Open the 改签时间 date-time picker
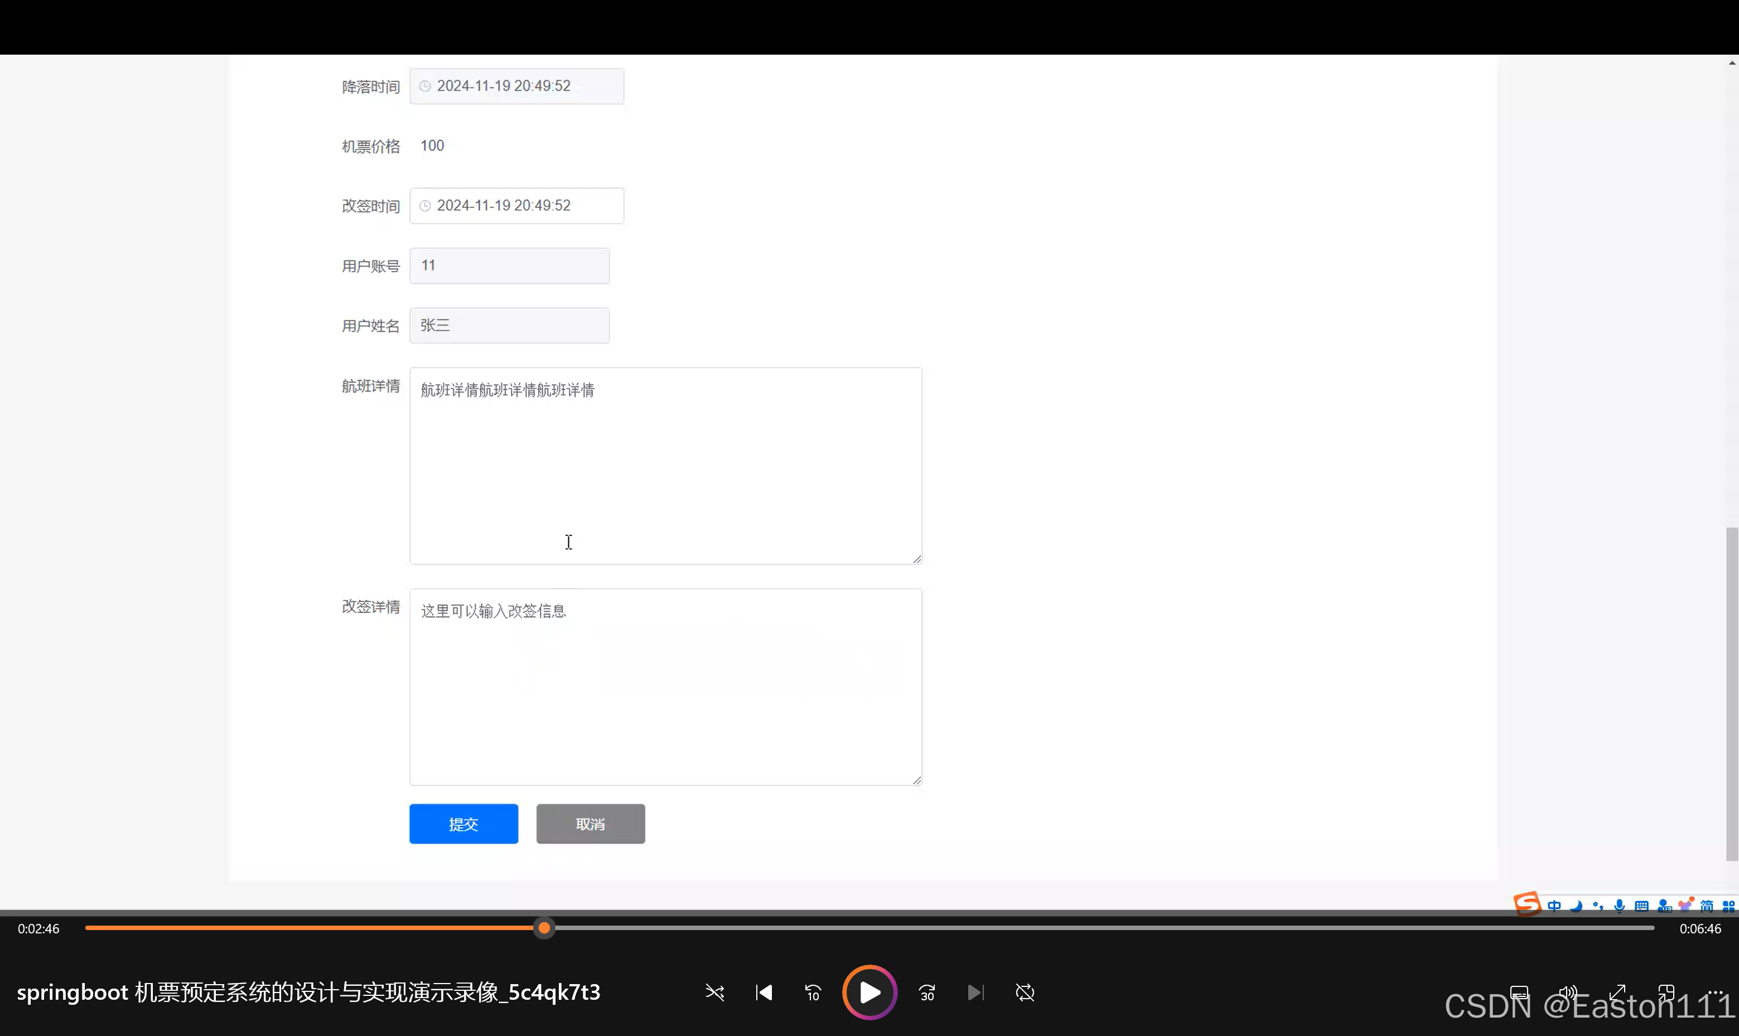The width and height of the screenshot is (1739, 1036). (516, 205)
